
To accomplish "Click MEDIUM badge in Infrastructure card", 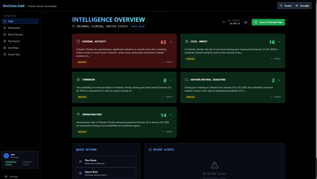I will coord(82,132).
